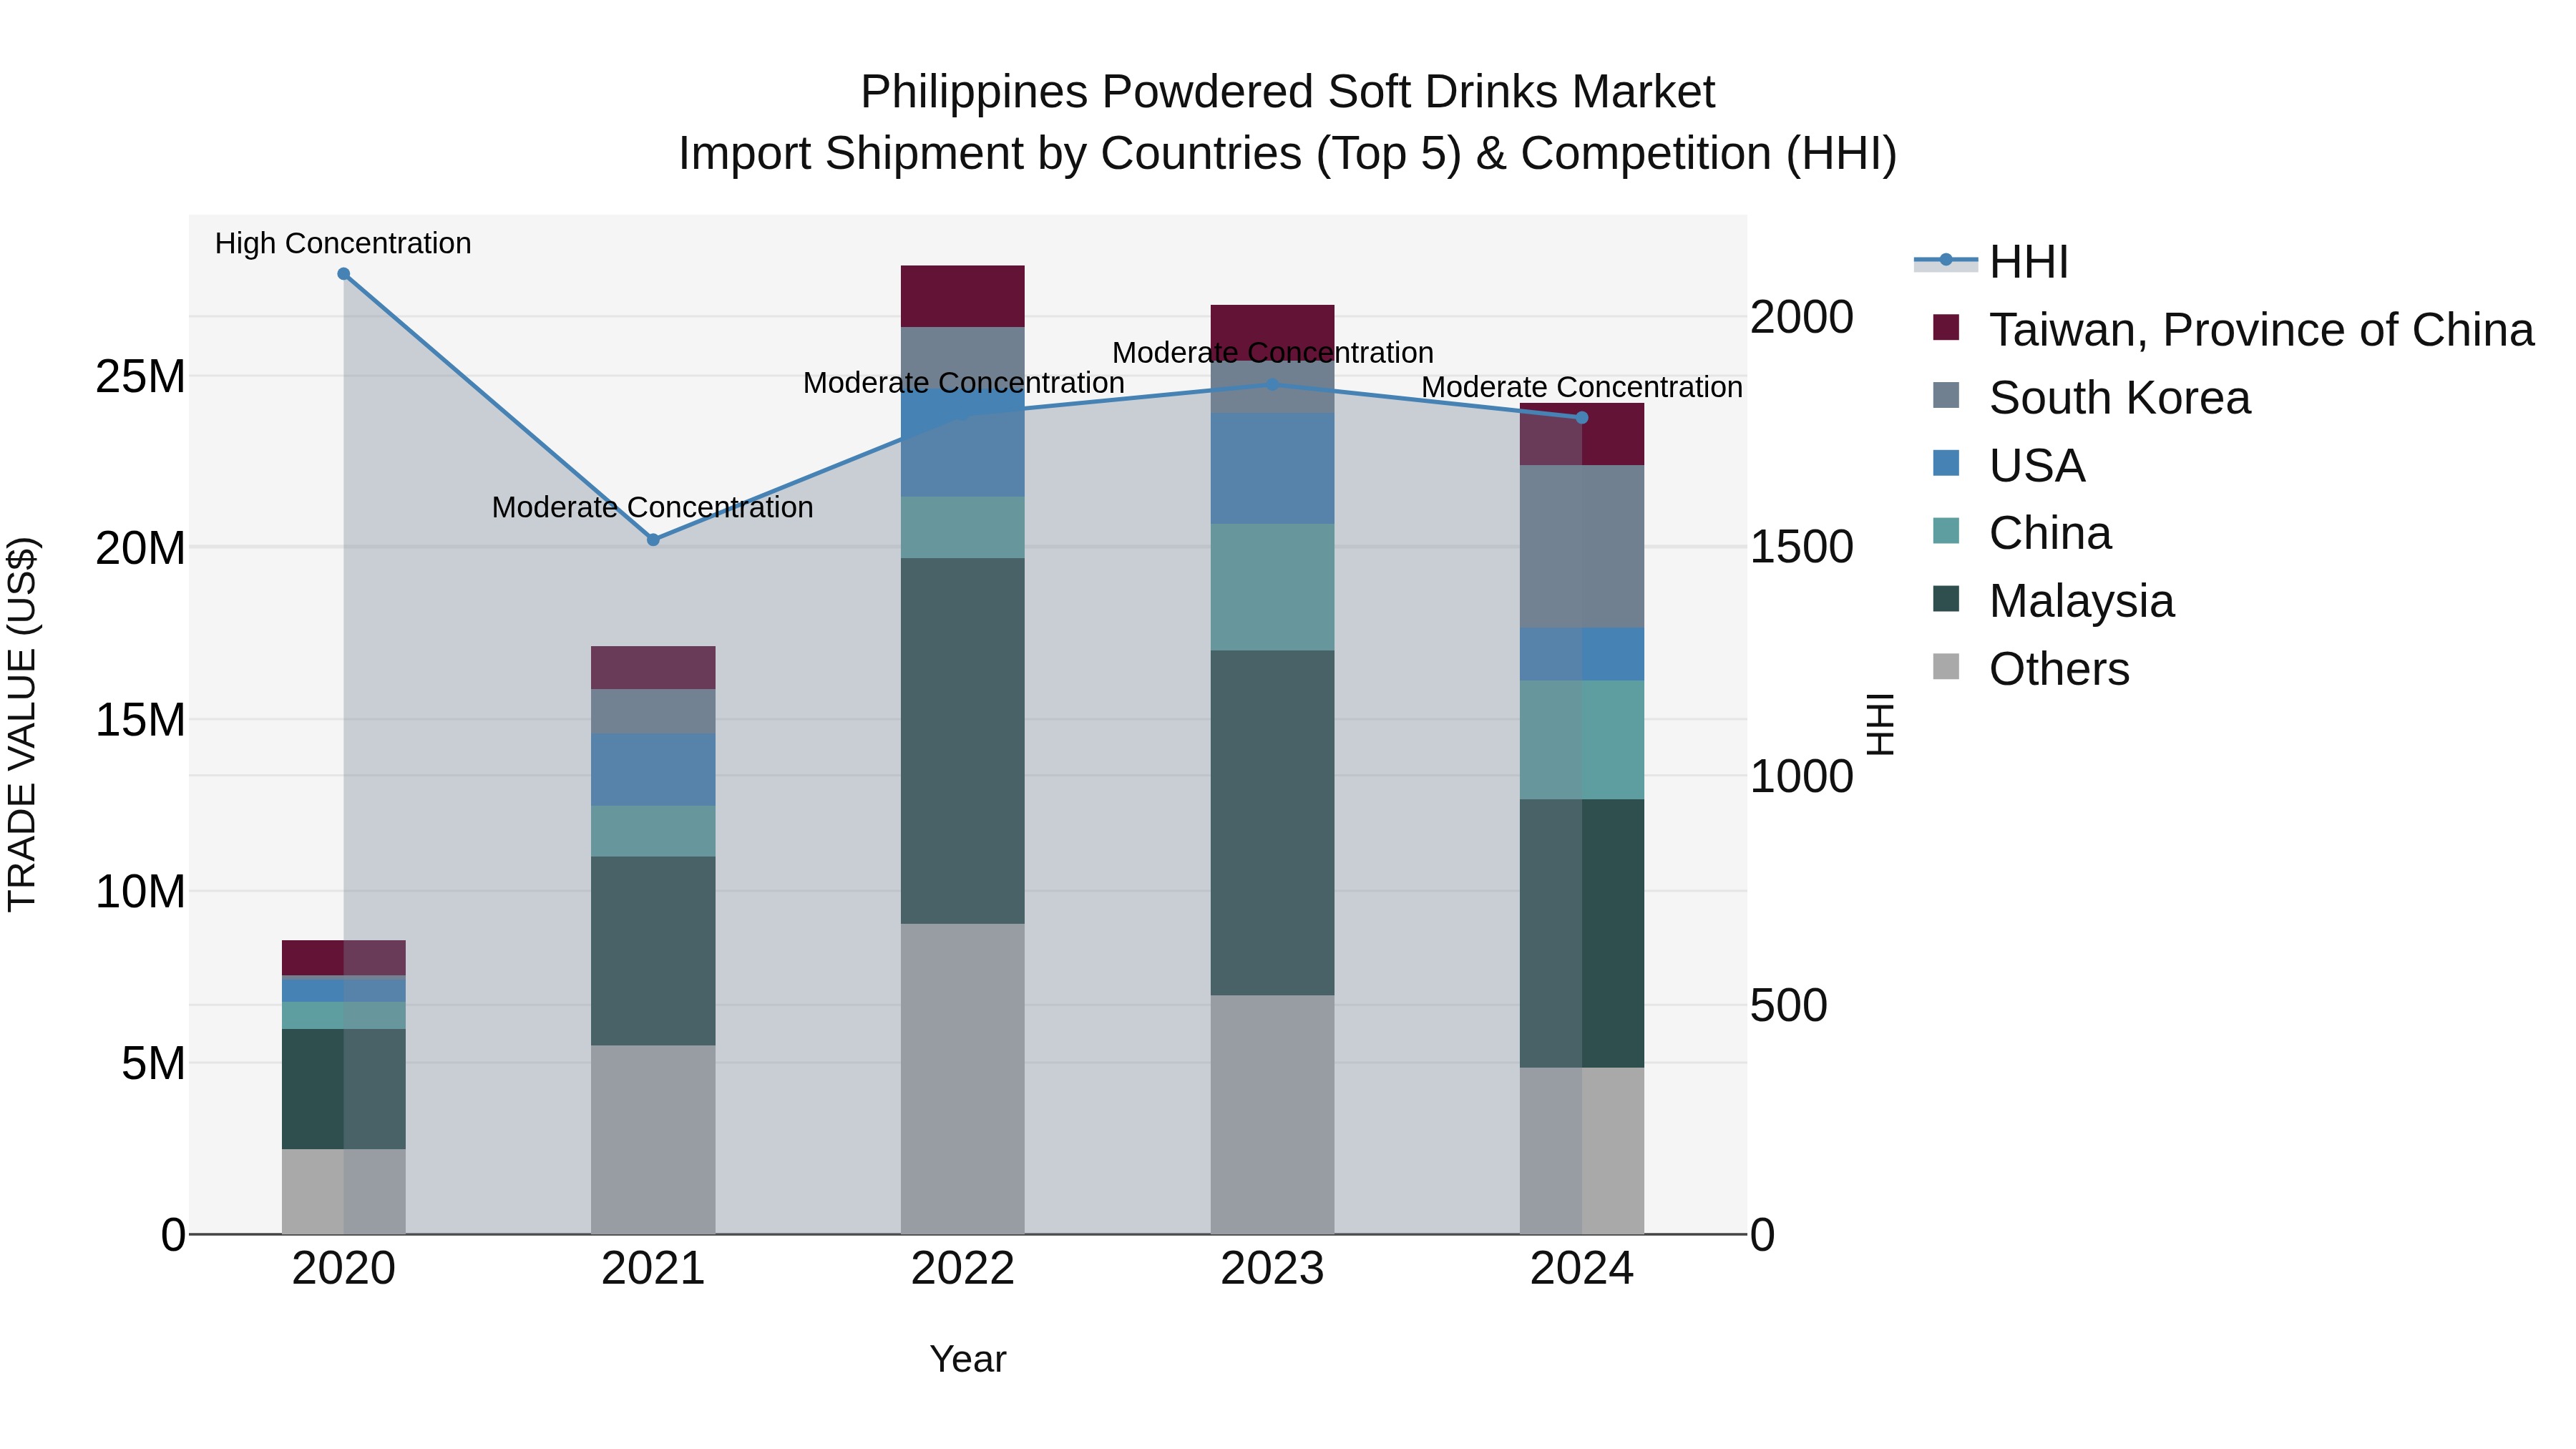Toggle China legend entry

[x=2022, y=533]
